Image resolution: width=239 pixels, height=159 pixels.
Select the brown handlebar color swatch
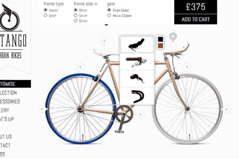(x=161, y=46)
